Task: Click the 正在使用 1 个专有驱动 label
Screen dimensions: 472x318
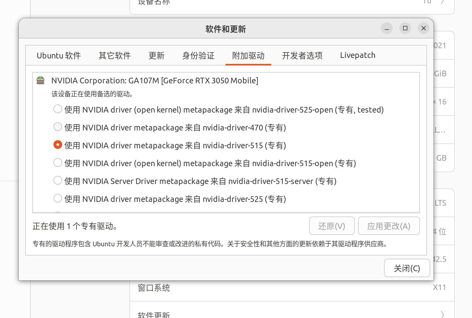Action: coord(75,226)
